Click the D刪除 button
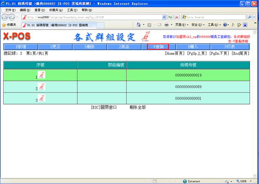This screenshot has height=184, width=259. [89, 47]
